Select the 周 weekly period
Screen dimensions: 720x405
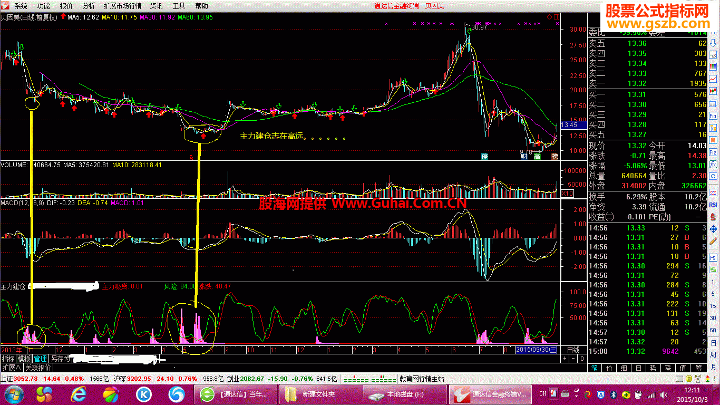713,355
